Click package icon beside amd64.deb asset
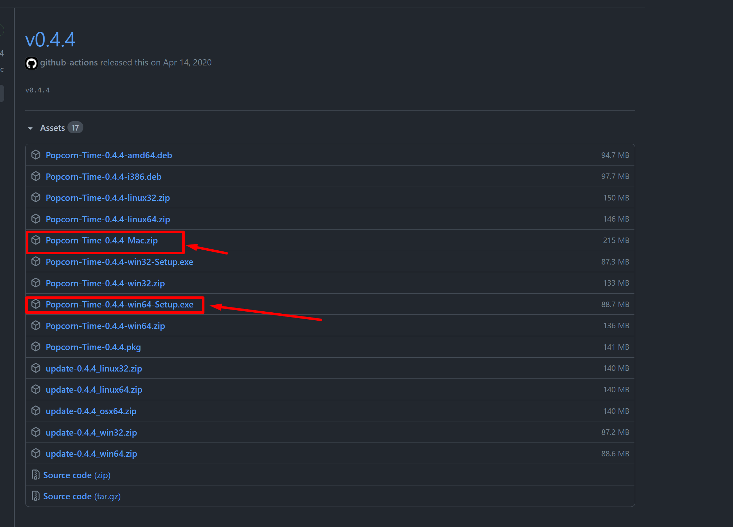Viewport: 733px width, 527px height. (x=36, y=155)
